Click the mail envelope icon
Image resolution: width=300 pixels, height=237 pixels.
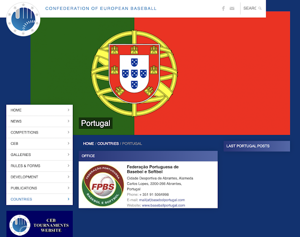coord(232,8)
